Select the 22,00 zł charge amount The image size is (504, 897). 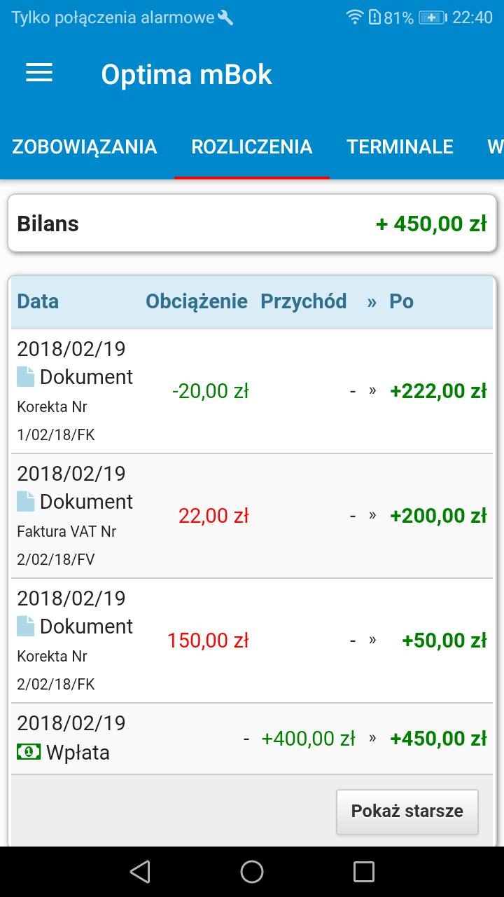[x=213, y=516]
